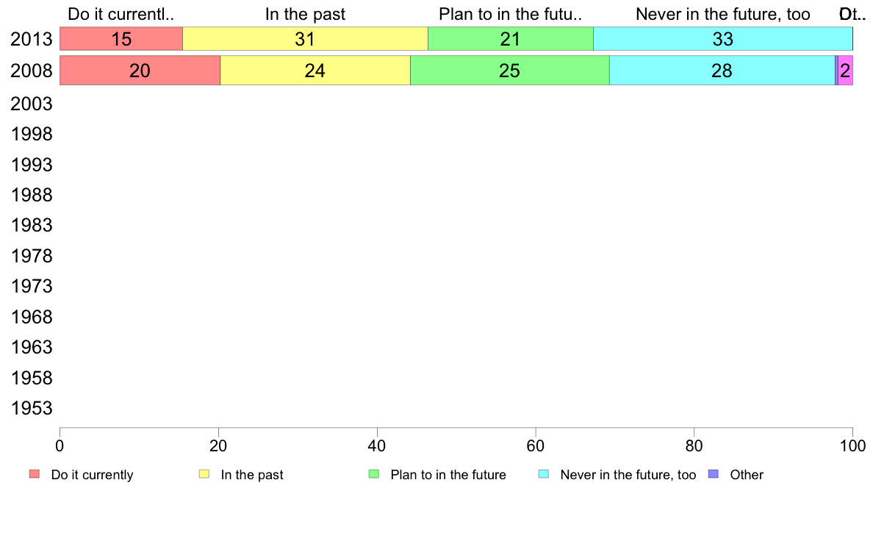Click the 'Plan to in the future' legend text
The width and height of the screenshot is (873, 541).
point(448,475)
